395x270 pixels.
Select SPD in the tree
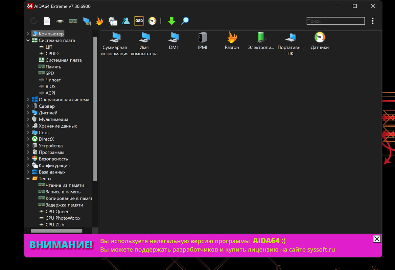pos(46,73)
